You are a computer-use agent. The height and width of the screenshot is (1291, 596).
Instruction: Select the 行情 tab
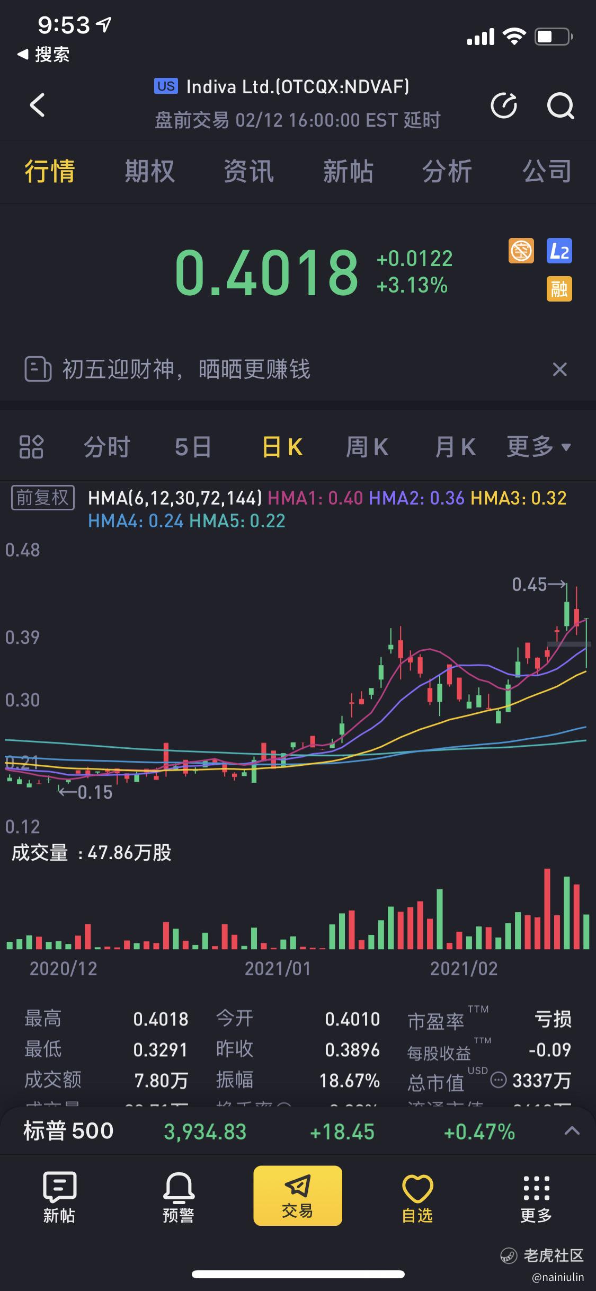click(50, 171)
